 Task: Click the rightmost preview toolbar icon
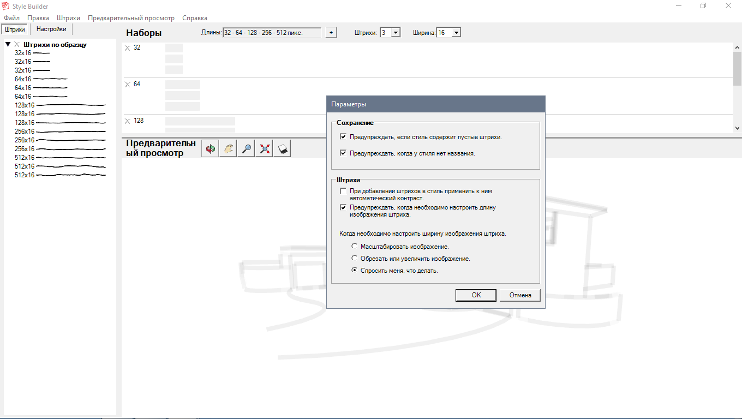pos(282,148)
